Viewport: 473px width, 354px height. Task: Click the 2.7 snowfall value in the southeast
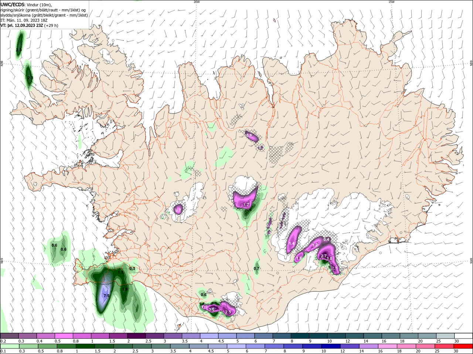pos(323,256)
